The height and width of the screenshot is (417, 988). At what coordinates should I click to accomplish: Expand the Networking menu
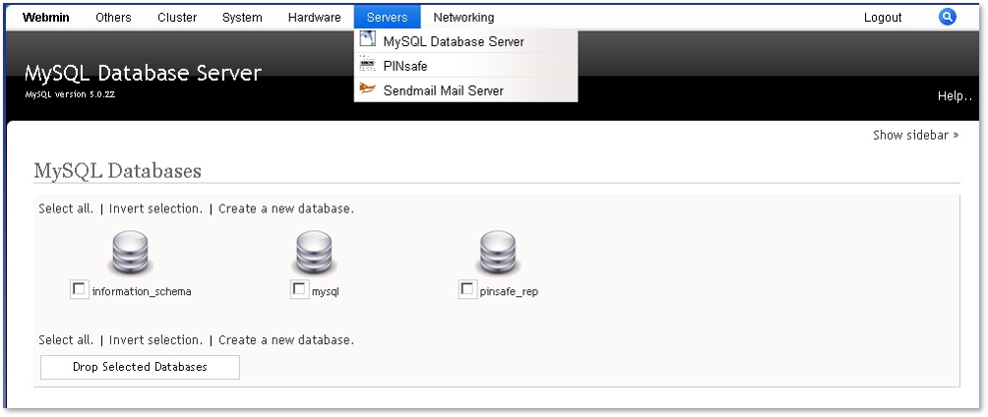tap(463, 18)
